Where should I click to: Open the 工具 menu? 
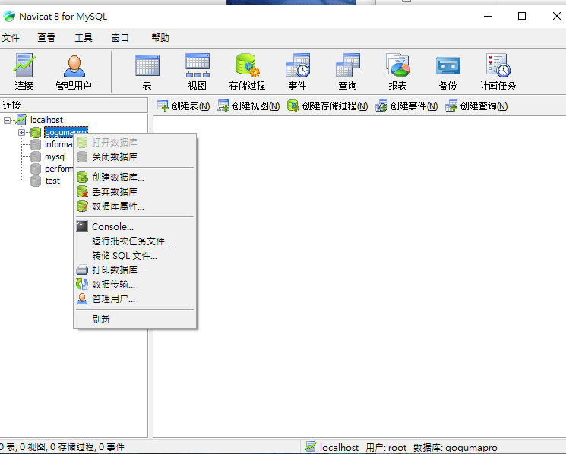point(84,37)
